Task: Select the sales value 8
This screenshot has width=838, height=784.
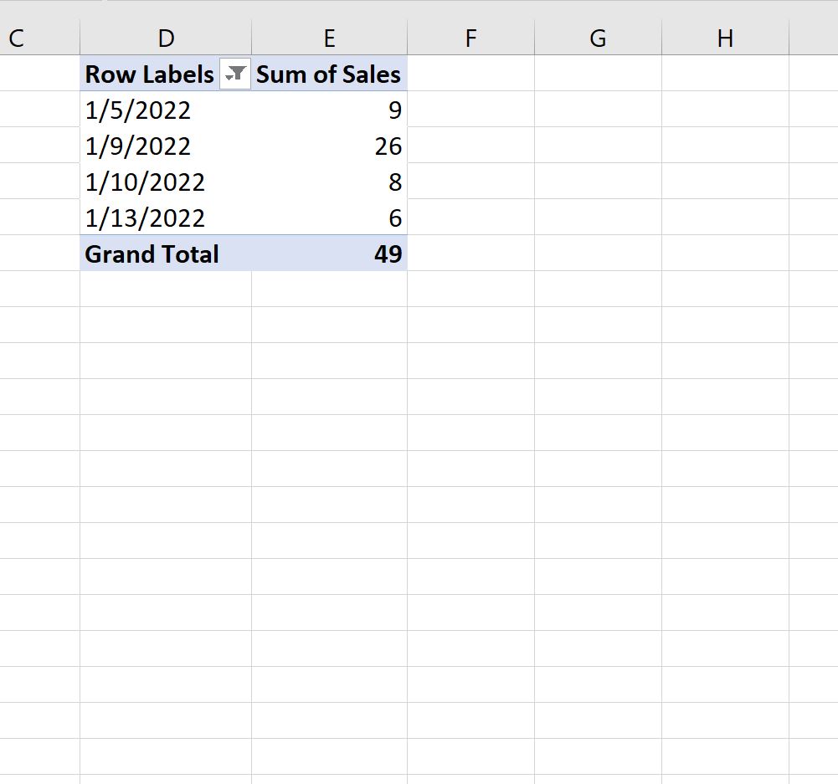Action: (329, 182)
